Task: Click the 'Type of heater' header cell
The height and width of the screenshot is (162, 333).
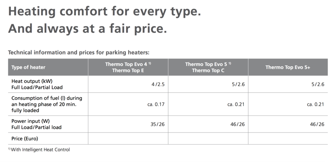Action: click(28, 67)
